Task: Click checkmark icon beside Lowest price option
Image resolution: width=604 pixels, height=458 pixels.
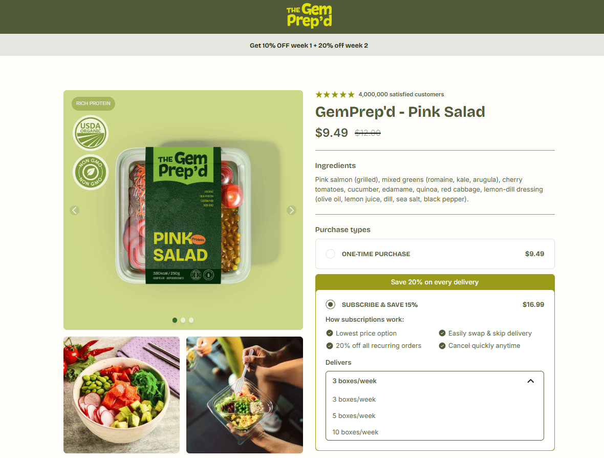Action: point(329,333)
